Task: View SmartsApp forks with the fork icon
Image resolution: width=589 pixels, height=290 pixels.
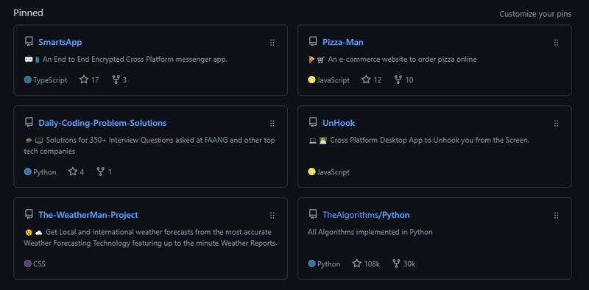Action: 116,79
